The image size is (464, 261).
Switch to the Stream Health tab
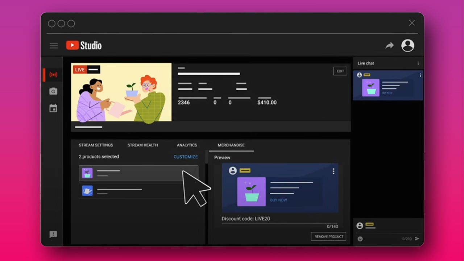pyautogui.click(x=142, y=145)
